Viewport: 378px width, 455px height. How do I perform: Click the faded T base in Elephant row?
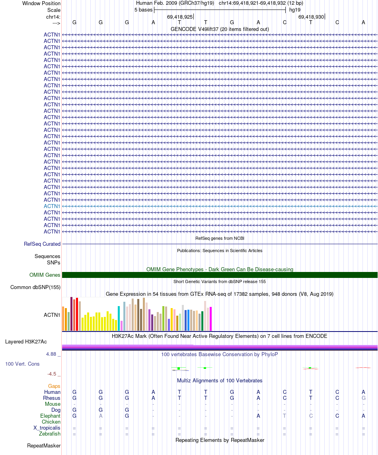pyautogui.click(x=284, y=416)
